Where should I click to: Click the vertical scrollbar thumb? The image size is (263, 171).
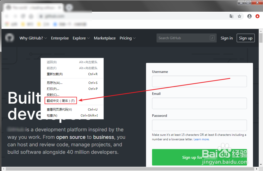click(x=261, y=38)
